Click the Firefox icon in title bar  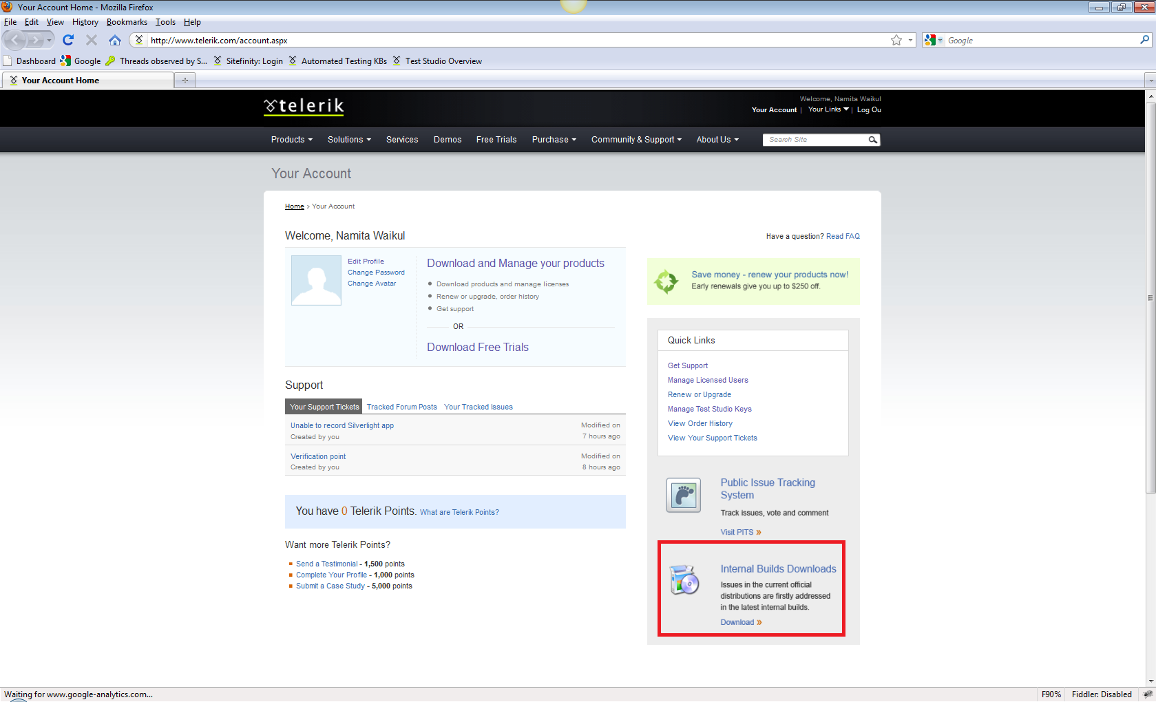[7, 7]
